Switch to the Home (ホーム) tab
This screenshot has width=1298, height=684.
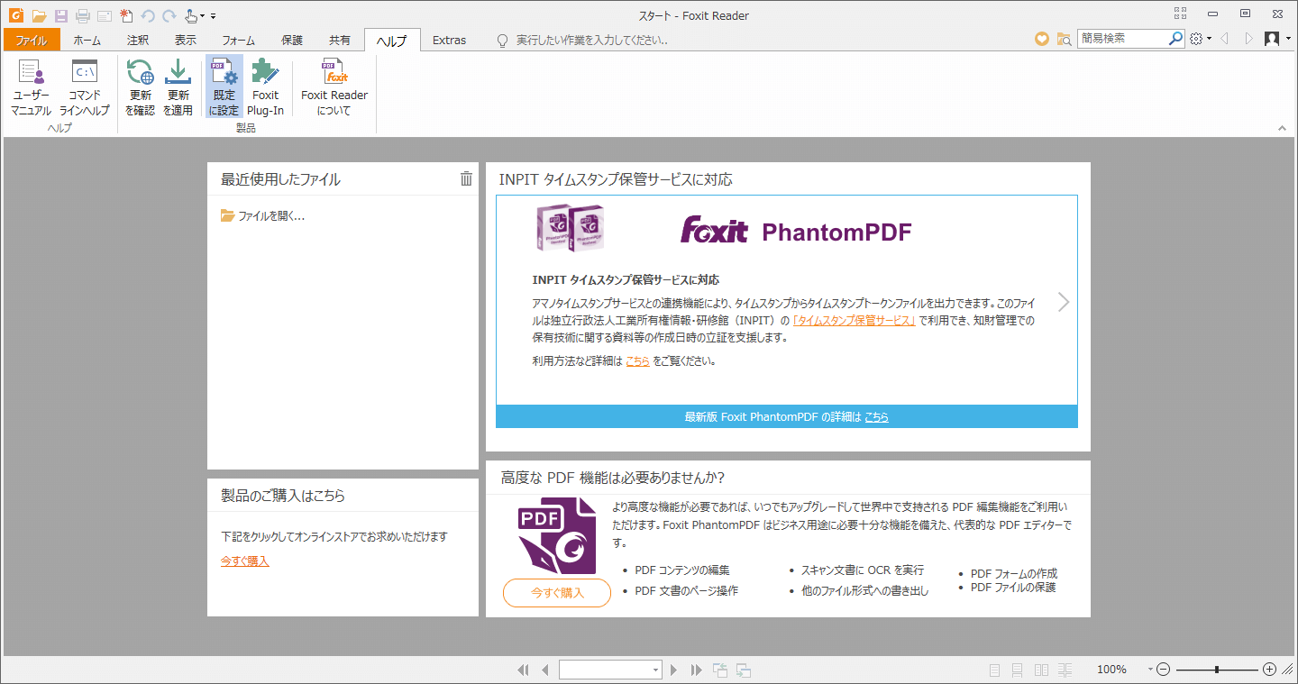pyautogui.click(x=87, y=40)
